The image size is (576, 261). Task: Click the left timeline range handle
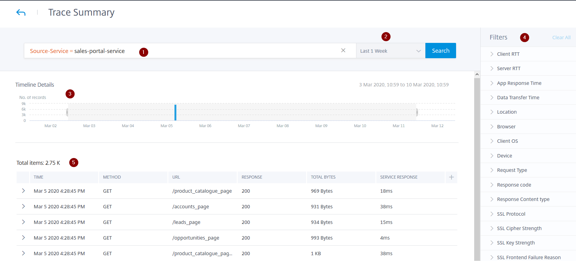67,112
